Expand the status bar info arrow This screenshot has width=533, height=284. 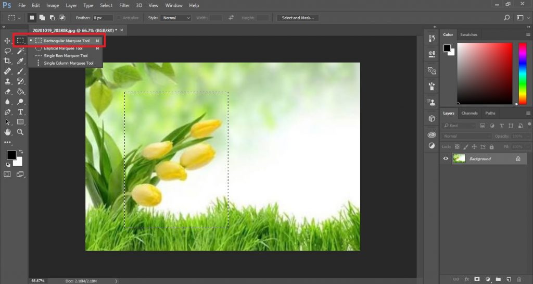[x=116, y=281]
